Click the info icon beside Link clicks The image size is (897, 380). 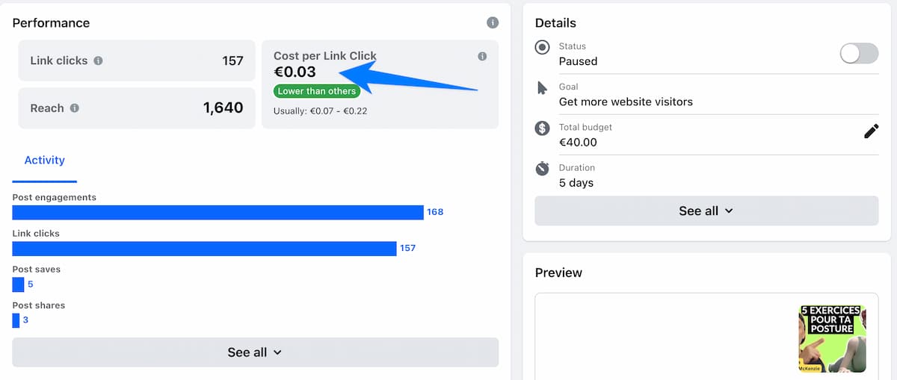(98, 60)
